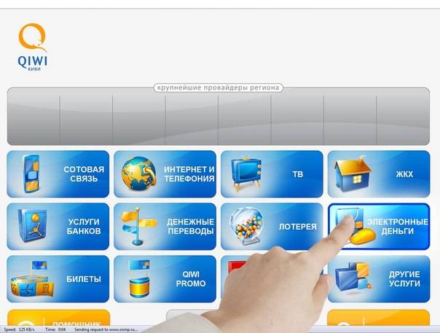Open the QIWI Promo category
The image size is (440, 333).
[165, 279]
